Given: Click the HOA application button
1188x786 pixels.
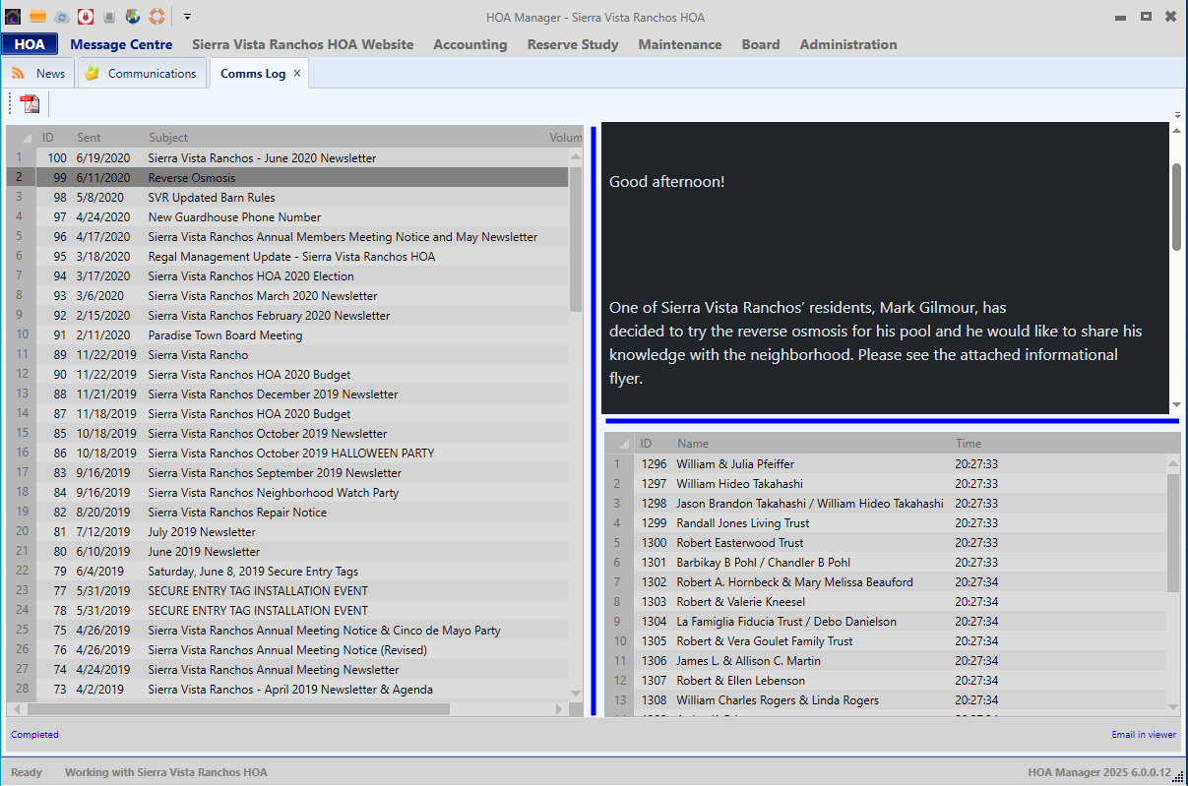Looking at the screenshot, I should (30, 44).
